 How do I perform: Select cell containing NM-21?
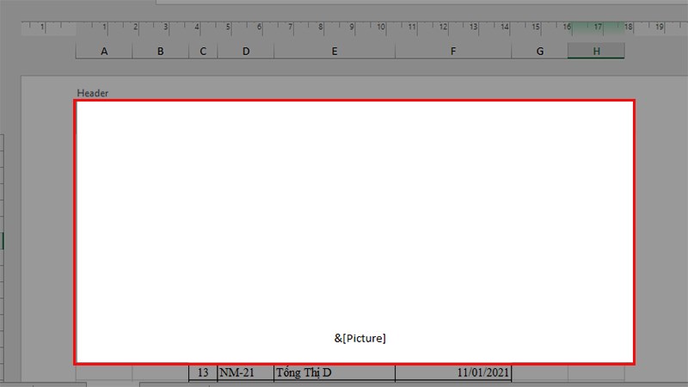tap(245, 372)
